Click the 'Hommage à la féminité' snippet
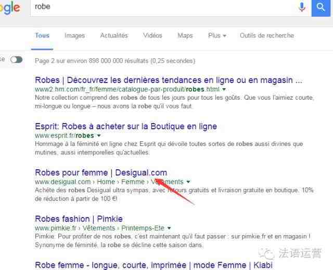The height and width of the screenshot is (270, 333). coord(169,148)
